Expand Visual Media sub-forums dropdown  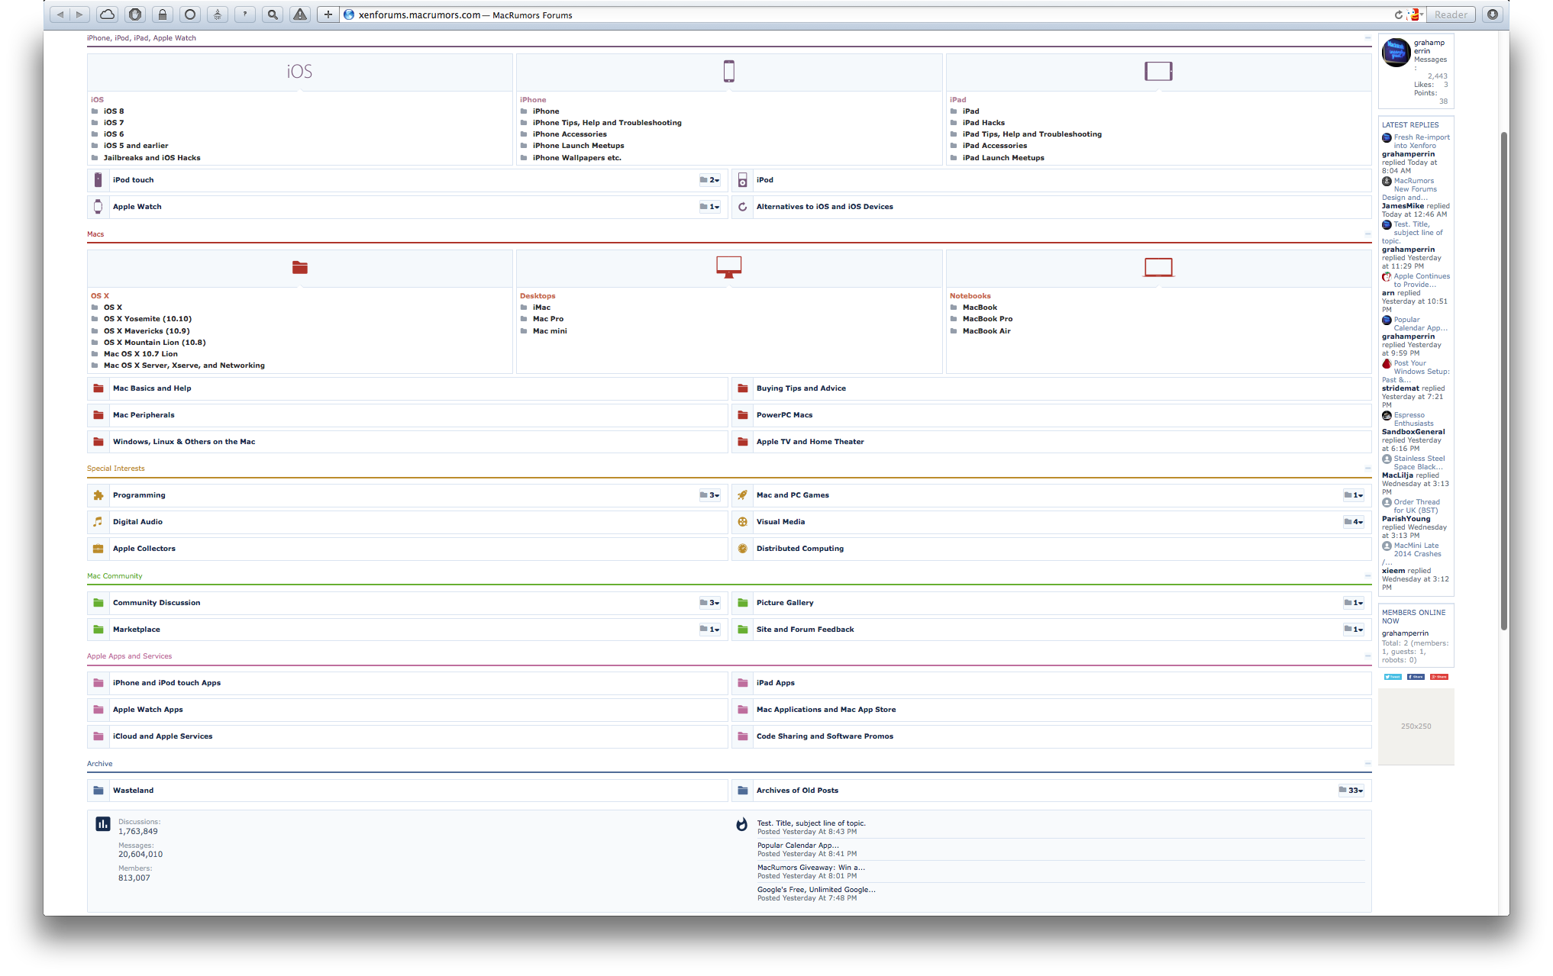[x=1354, y=522]
